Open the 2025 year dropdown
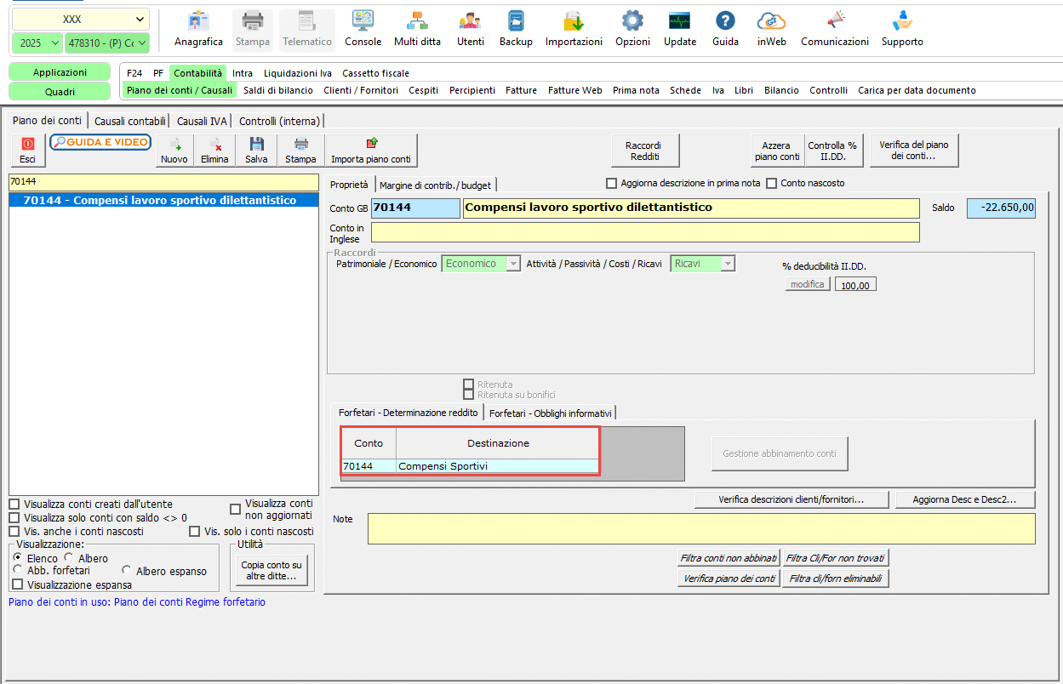The height and width of the screenshot is (684, 1063). (x=37, y=43)
